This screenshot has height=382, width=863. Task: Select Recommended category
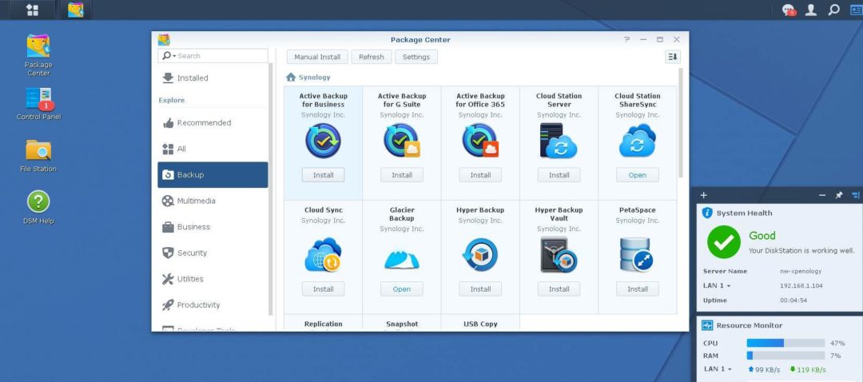pos(213,123)
